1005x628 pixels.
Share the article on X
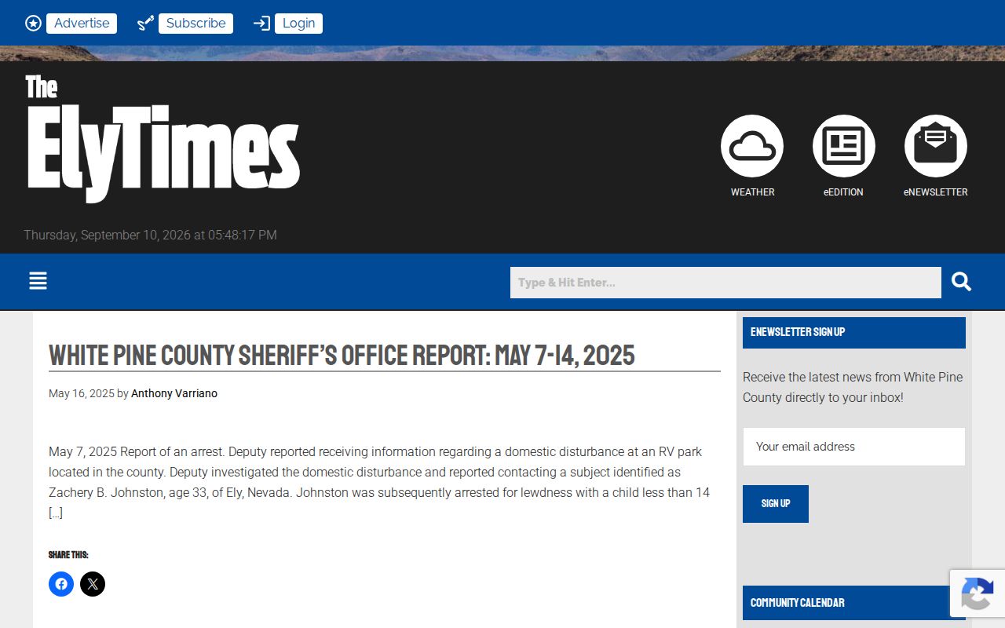coord(93,584)
